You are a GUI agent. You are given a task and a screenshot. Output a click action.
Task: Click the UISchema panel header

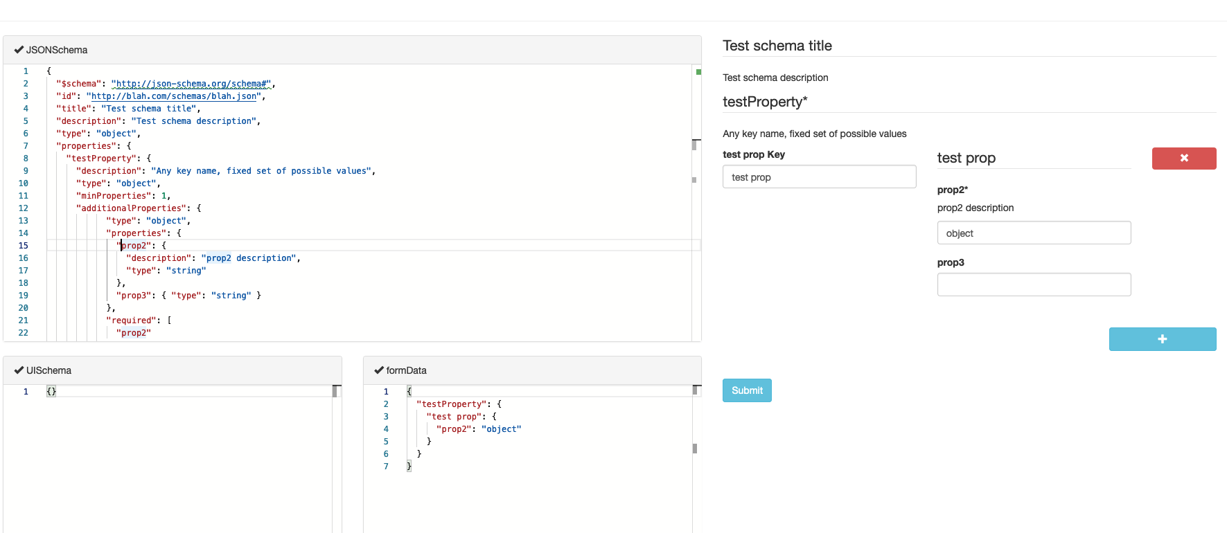(172, 370)
